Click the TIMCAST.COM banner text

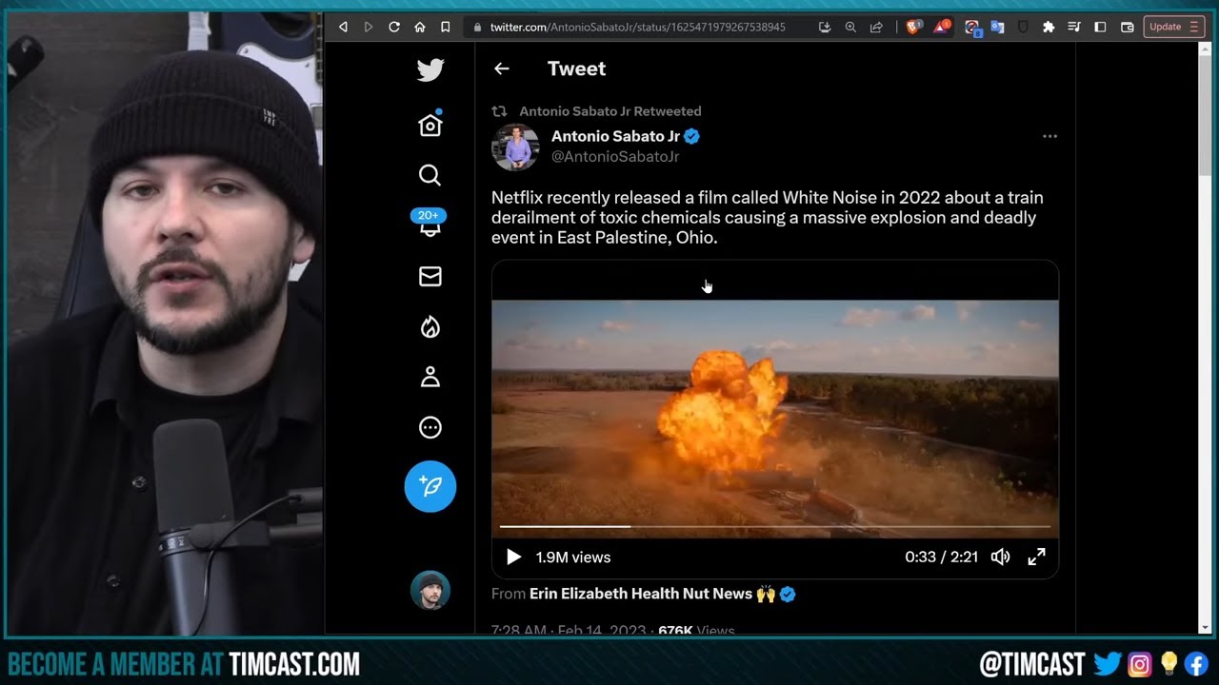[293, 664]
